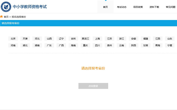Pick the 宁夏 province button
Viewport: 177px width, 110px height.
(170, 45)
